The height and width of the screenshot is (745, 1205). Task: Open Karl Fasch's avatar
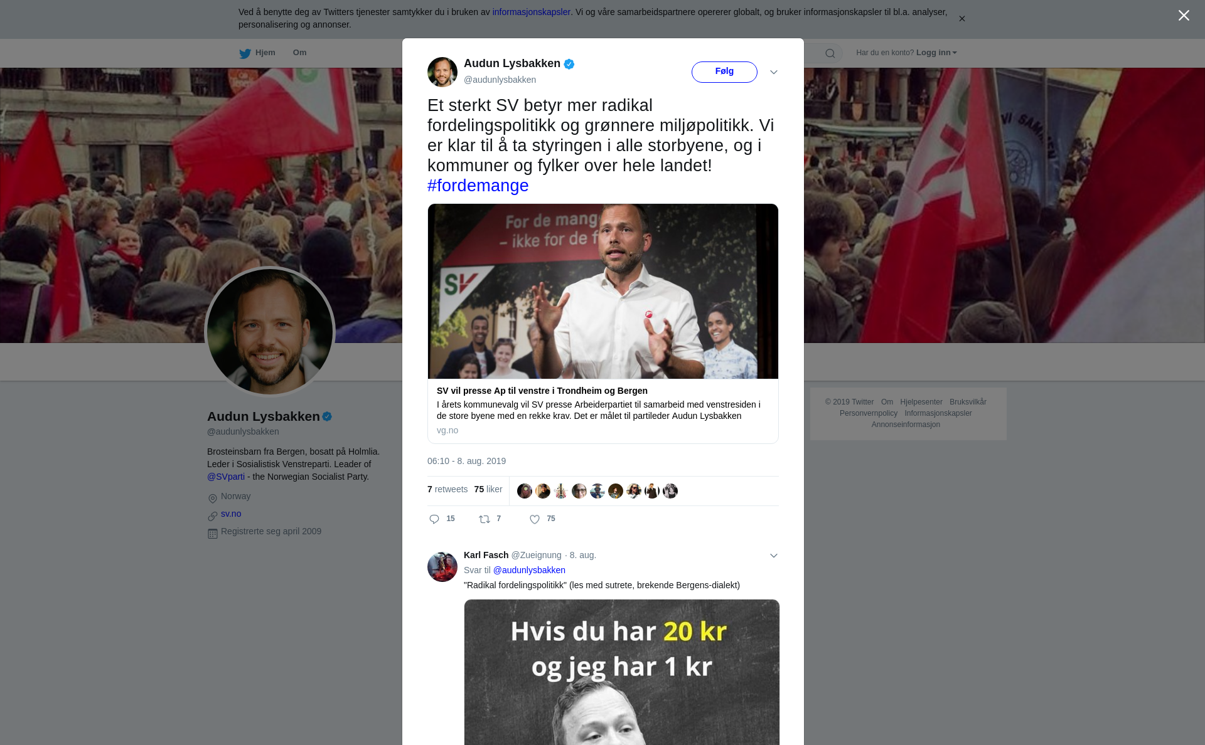click(442, 567)
